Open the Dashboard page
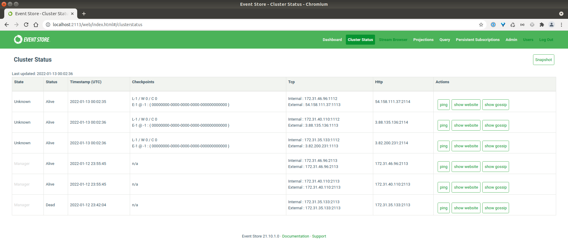The image size is (568, 243). pos(332,40)
